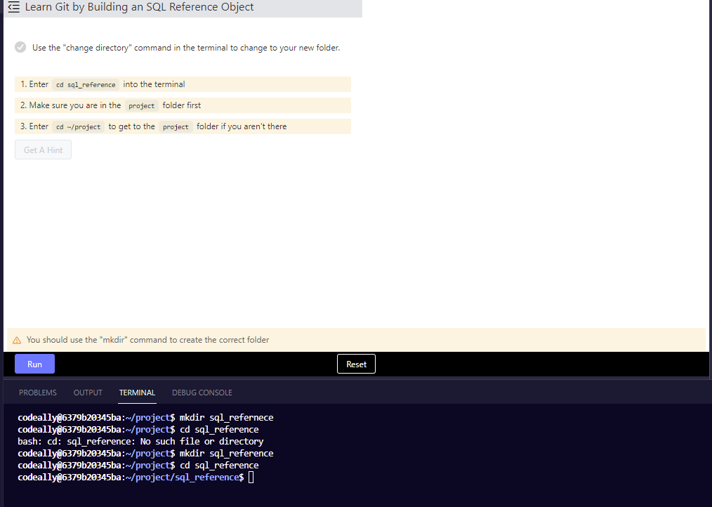Click the Get A Hint button
Screen dimensions: 712x507
[42, 150]
